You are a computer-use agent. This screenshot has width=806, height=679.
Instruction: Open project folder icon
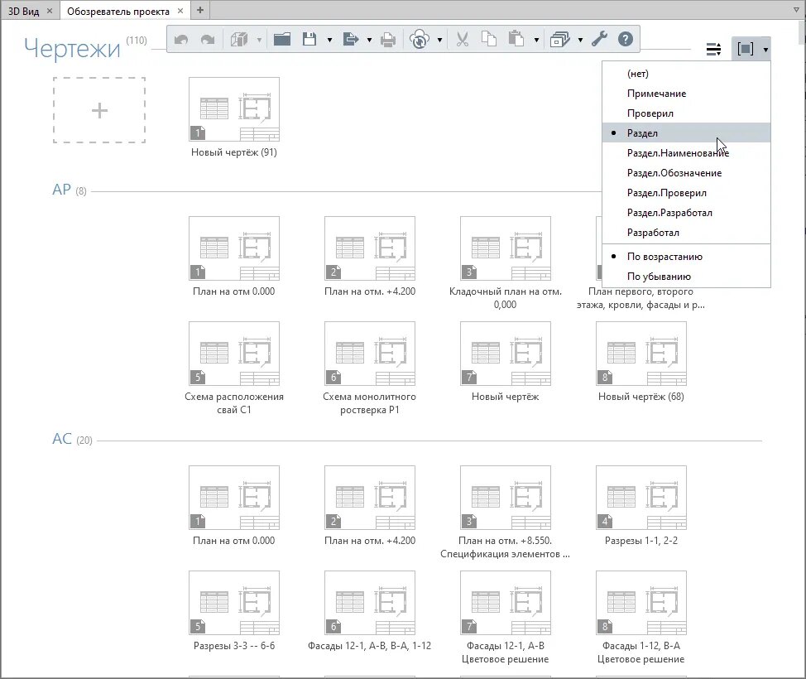[281, 39]
